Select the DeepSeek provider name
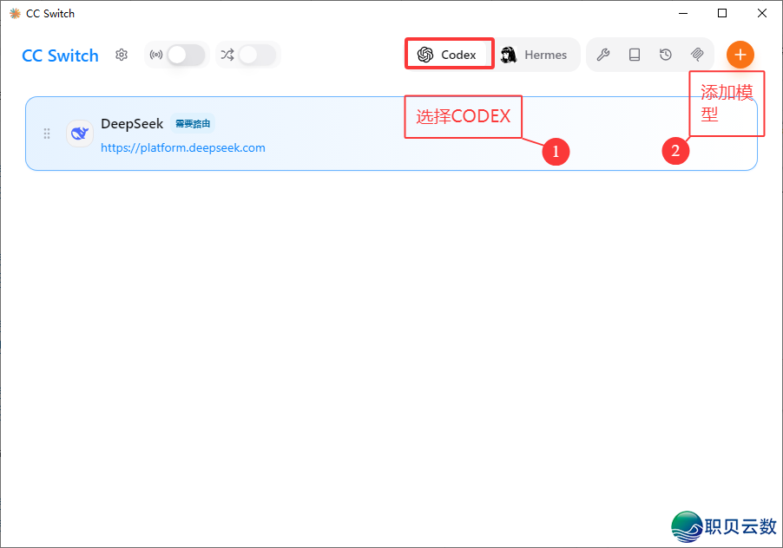Screen dimensions: 783x548 132,124
